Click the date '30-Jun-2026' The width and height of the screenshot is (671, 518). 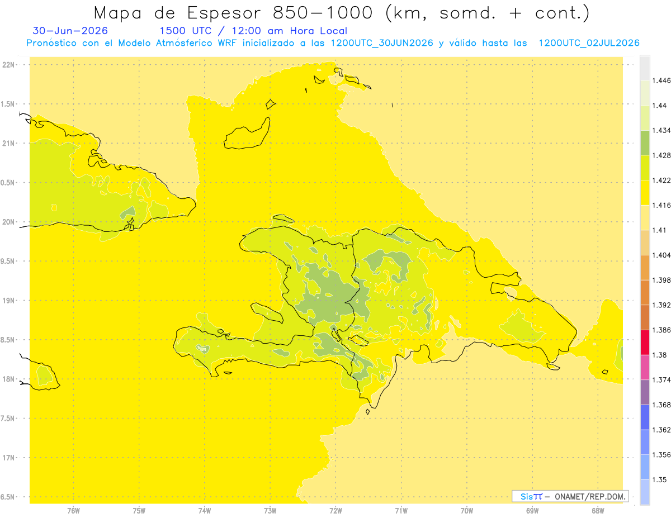point(70,31)
